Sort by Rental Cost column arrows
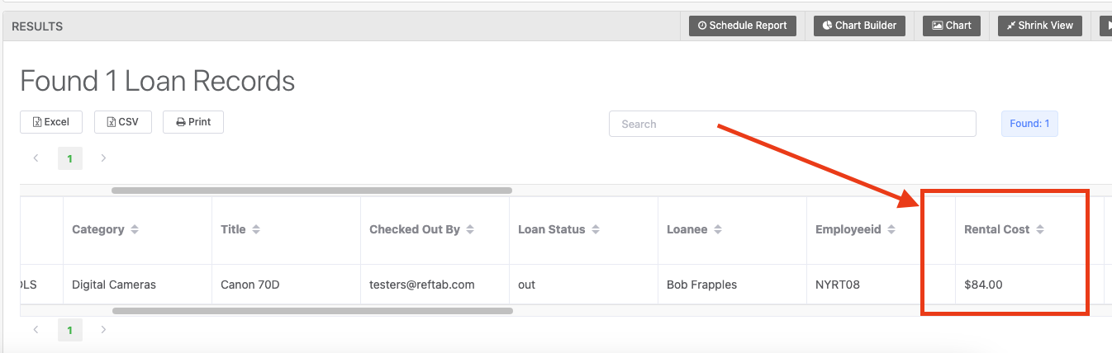 click(1040, 229)
